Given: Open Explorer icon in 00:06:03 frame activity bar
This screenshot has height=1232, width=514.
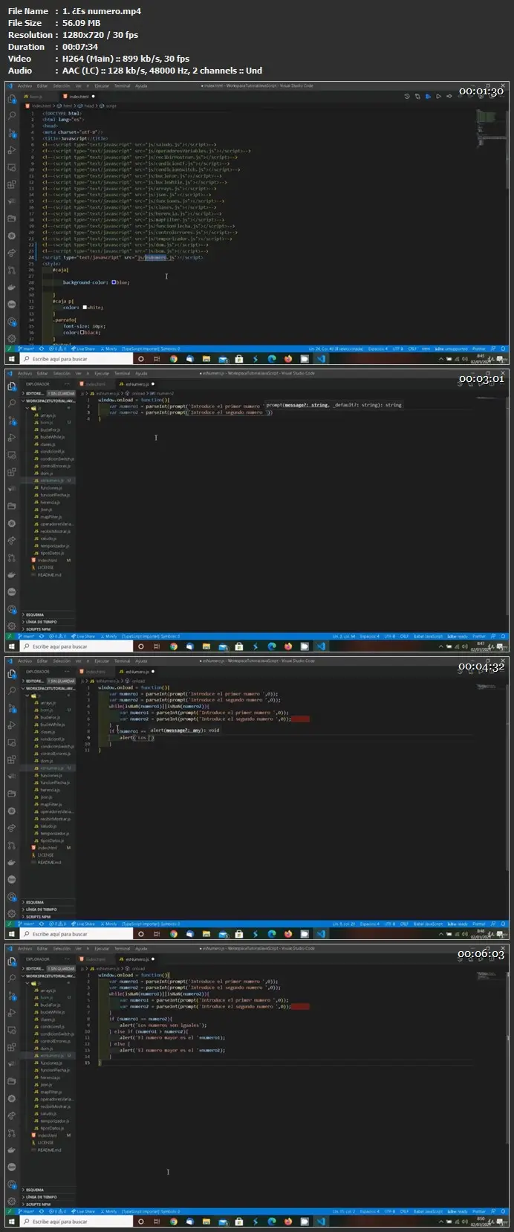Looking at the screenshot, I should [x=11, y=962].
